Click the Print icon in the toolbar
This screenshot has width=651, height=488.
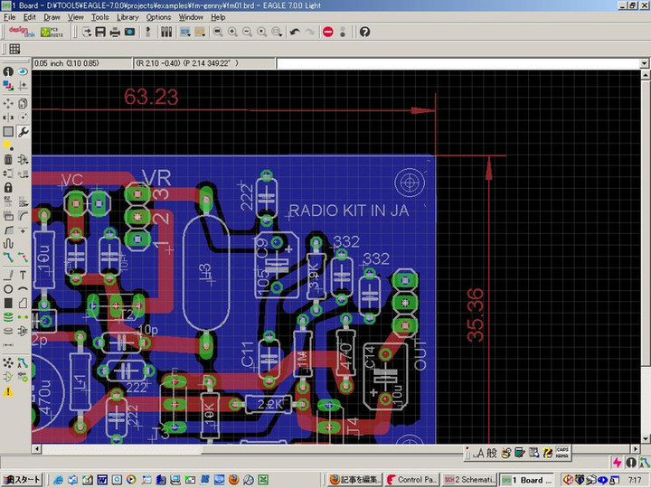click(115, 32)
